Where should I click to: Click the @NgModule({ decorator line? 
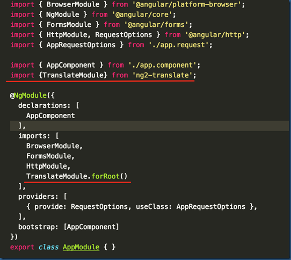tap(32, 96)
